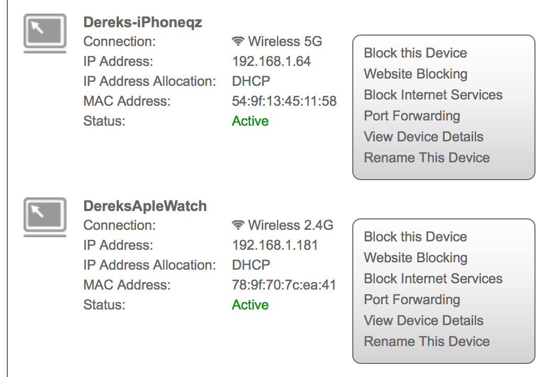Click the Dereks-iPhoneqz device icon
This screenshot has width=558, height=377.
coord(45,32)
